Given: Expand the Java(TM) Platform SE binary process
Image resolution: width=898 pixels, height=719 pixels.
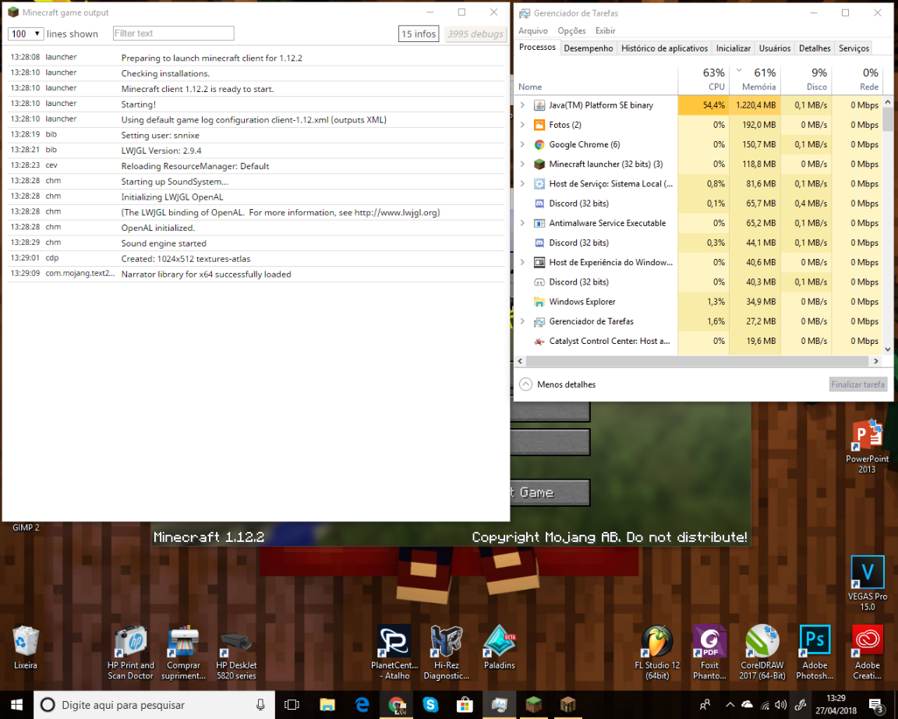Looking at the screenshot, I should (x=523, y=105).
